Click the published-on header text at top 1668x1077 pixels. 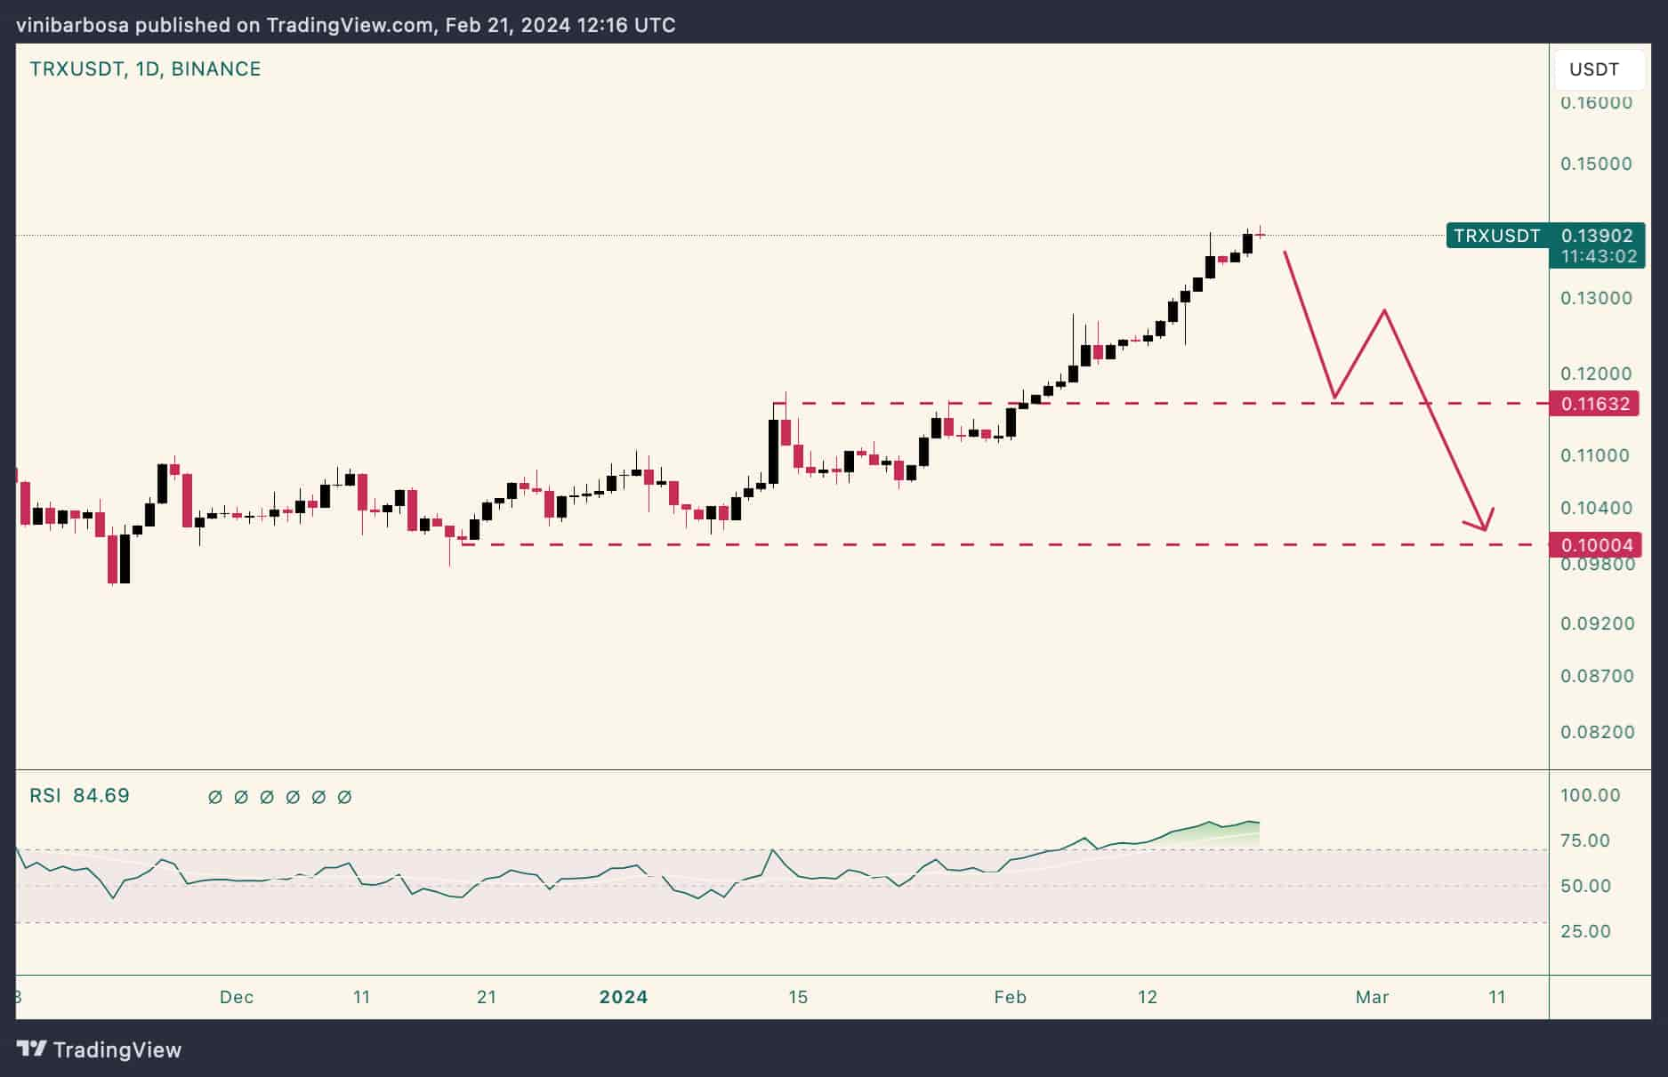point(346,25)
